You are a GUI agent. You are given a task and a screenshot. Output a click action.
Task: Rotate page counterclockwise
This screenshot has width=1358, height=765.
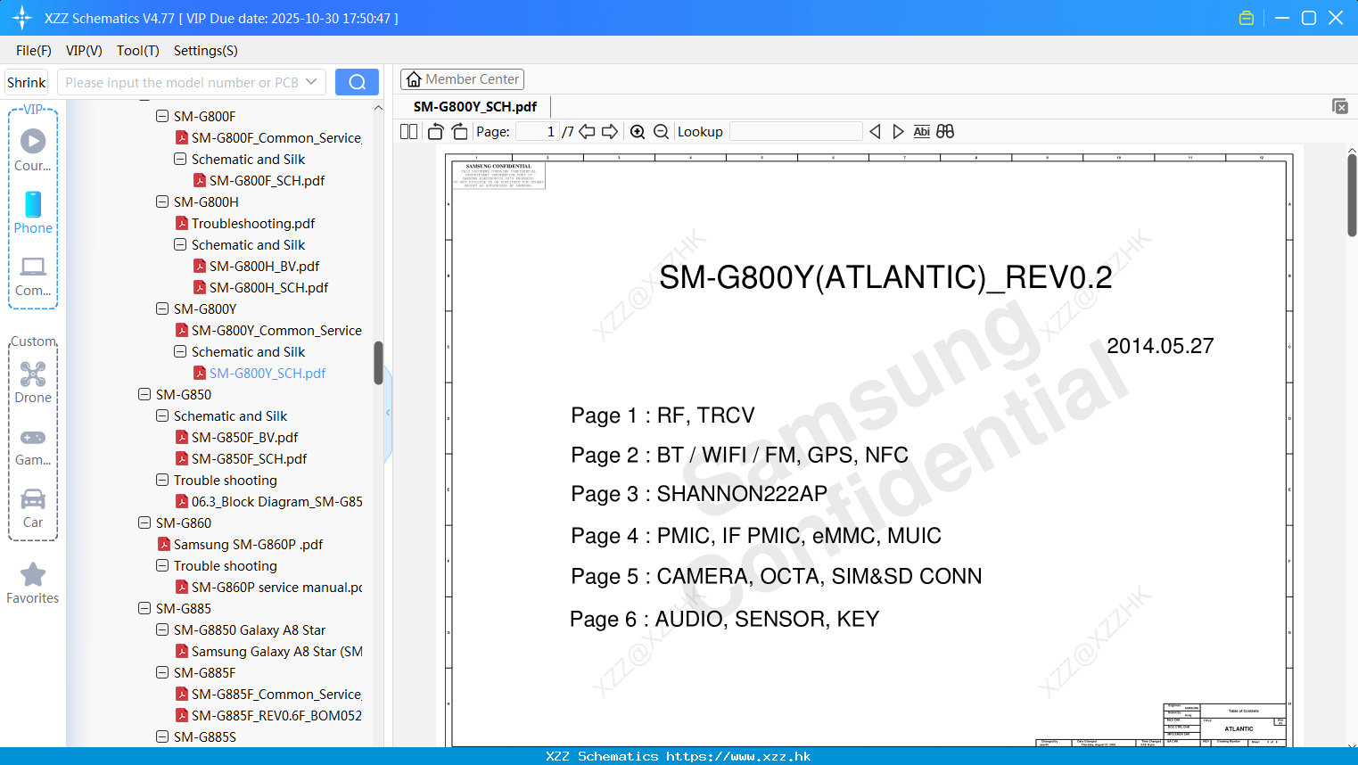435,131
